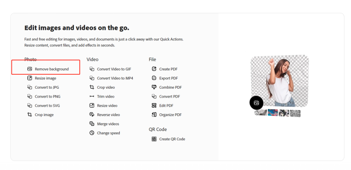Click the black round image button

[x=256, y=103]
